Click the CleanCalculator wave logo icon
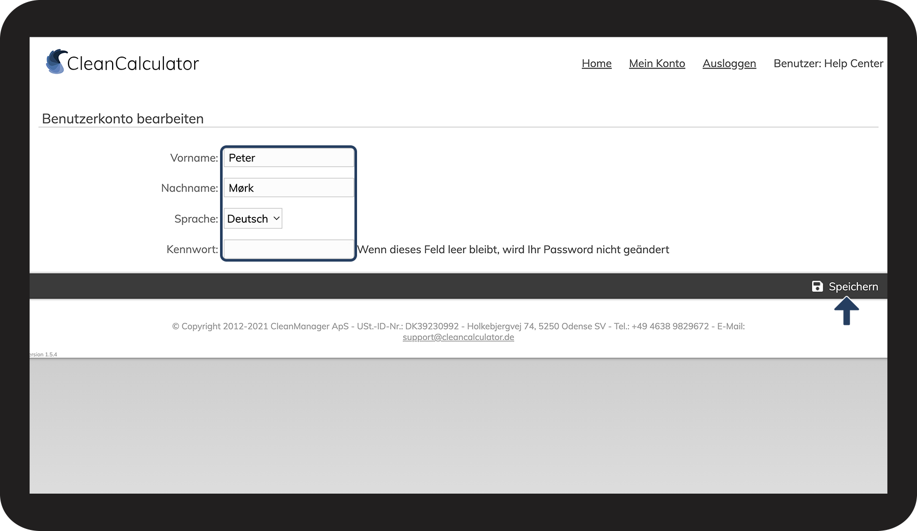 click(x=56, y=62)
